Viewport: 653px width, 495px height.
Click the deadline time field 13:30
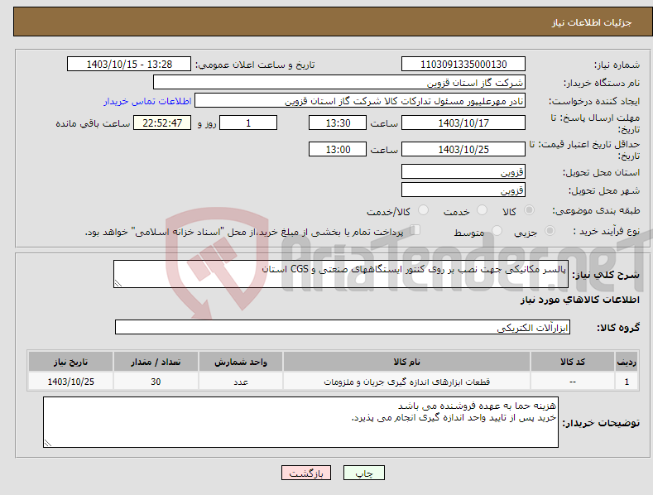(338, 123)
